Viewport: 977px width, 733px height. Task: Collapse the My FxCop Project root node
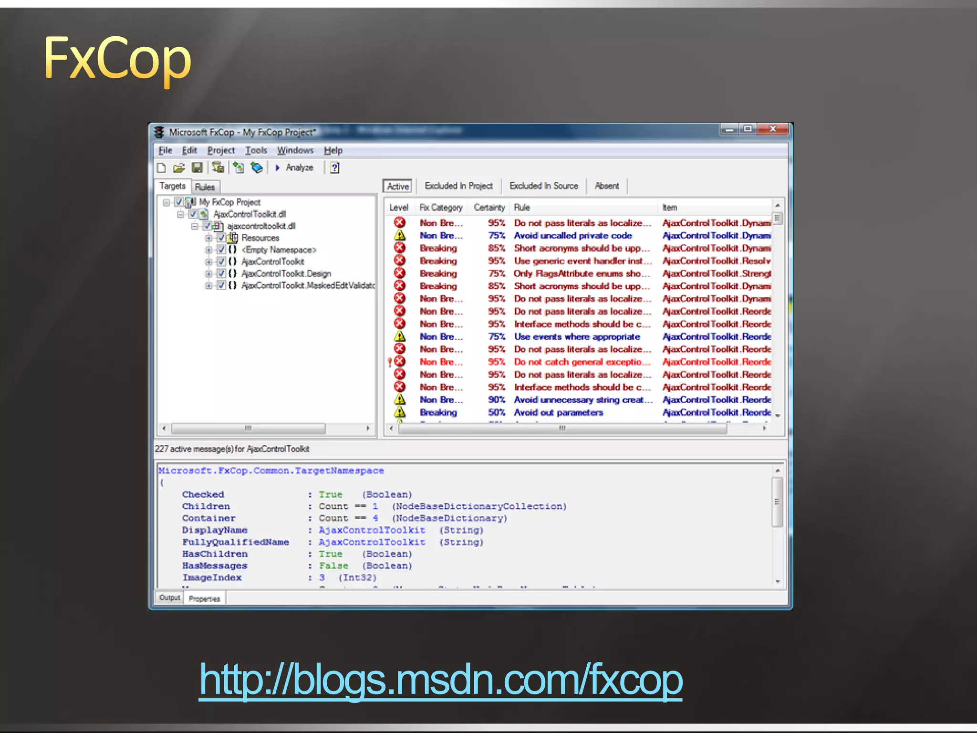[x=166, y=202]
